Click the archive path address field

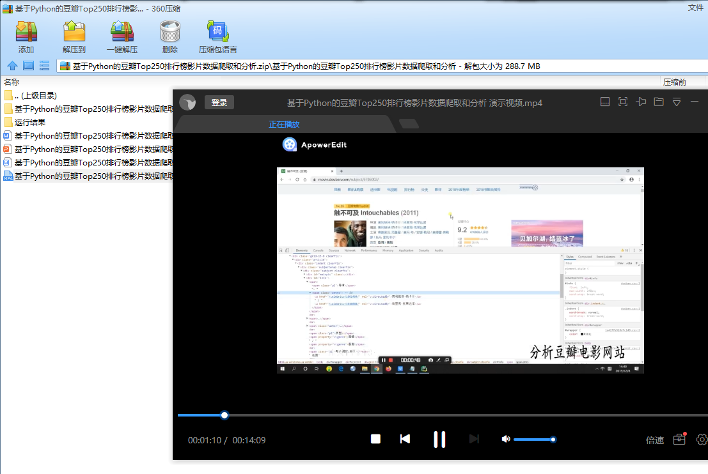[382, 66]
